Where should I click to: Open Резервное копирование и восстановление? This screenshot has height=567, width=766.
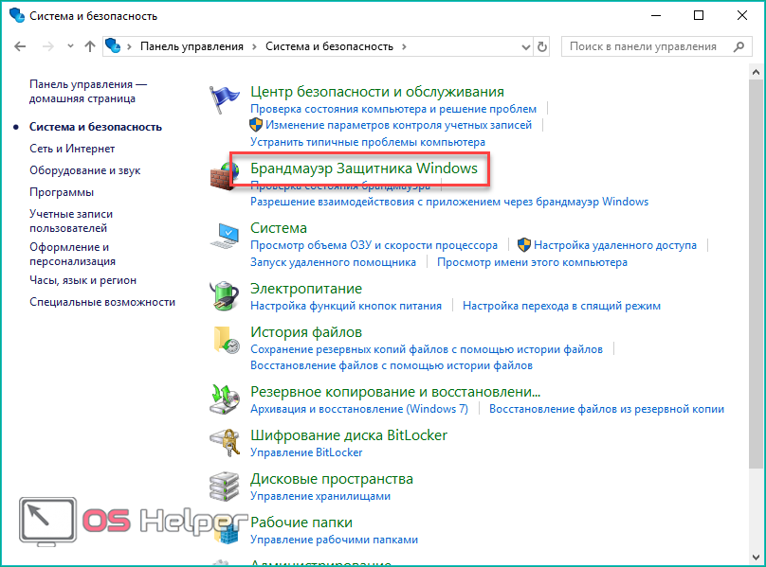tap(395, 392)
